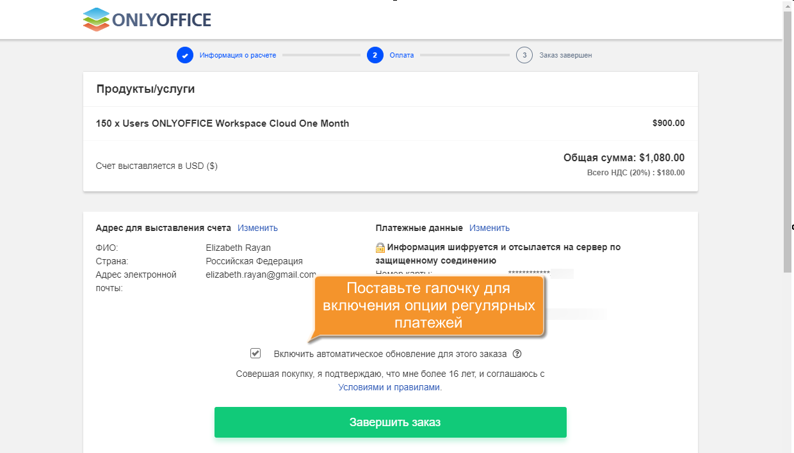Image resolution: width=794 pixels, height=453 pixels.
Task: Click Изменить next to payment details
Action: tap(489, 228)
